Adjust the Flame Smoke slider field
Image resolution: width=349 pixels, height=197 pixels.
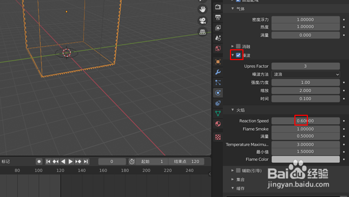pos(306,129)
